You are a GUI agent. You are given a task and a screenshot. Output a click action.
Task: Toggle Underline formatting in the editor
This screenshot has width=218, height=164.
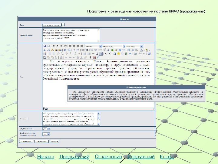(61, 46)
